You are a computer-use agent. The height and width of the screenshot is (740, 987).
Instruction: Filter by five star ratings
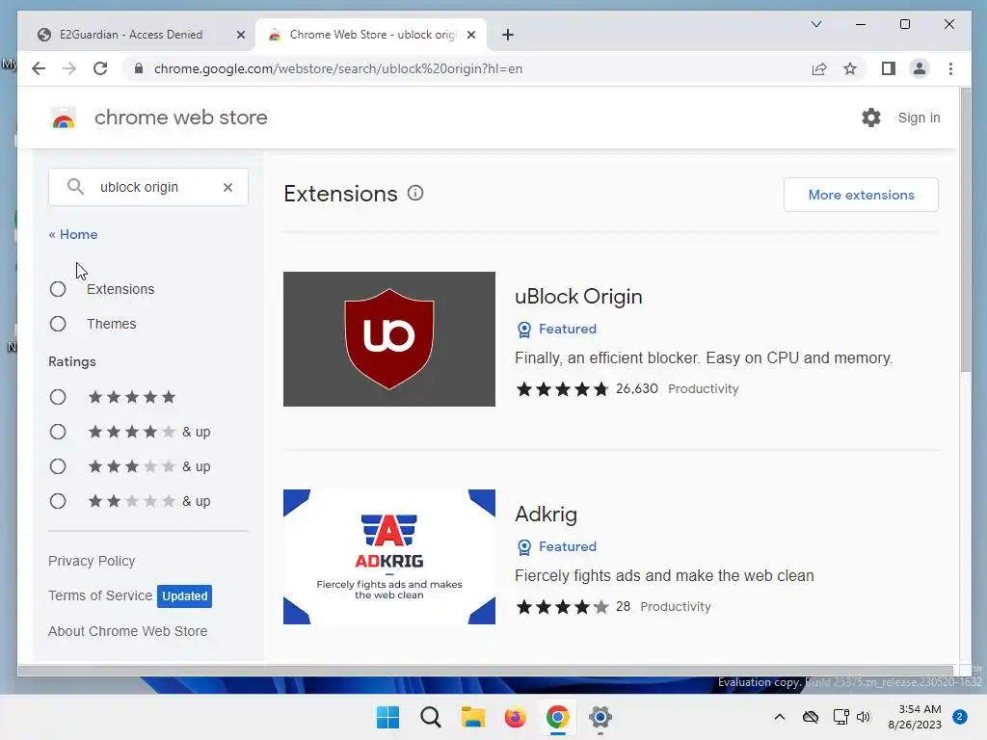click(58, 398)
